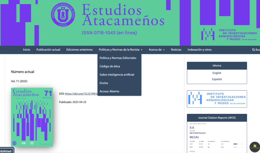Viewport: 260px width, 153px height.
Task: Open the floating Estudios Atacameños chat widget
Action: (x=254, y=147)
